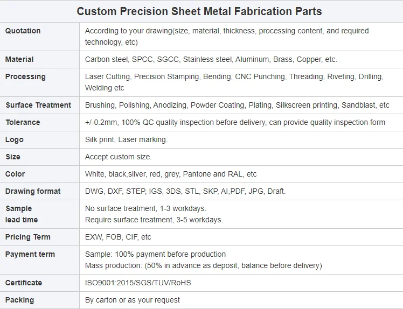Select the 'Accept custom size.' text
Image resolution: width=403 pixels, height=309 pixels.
119,157
